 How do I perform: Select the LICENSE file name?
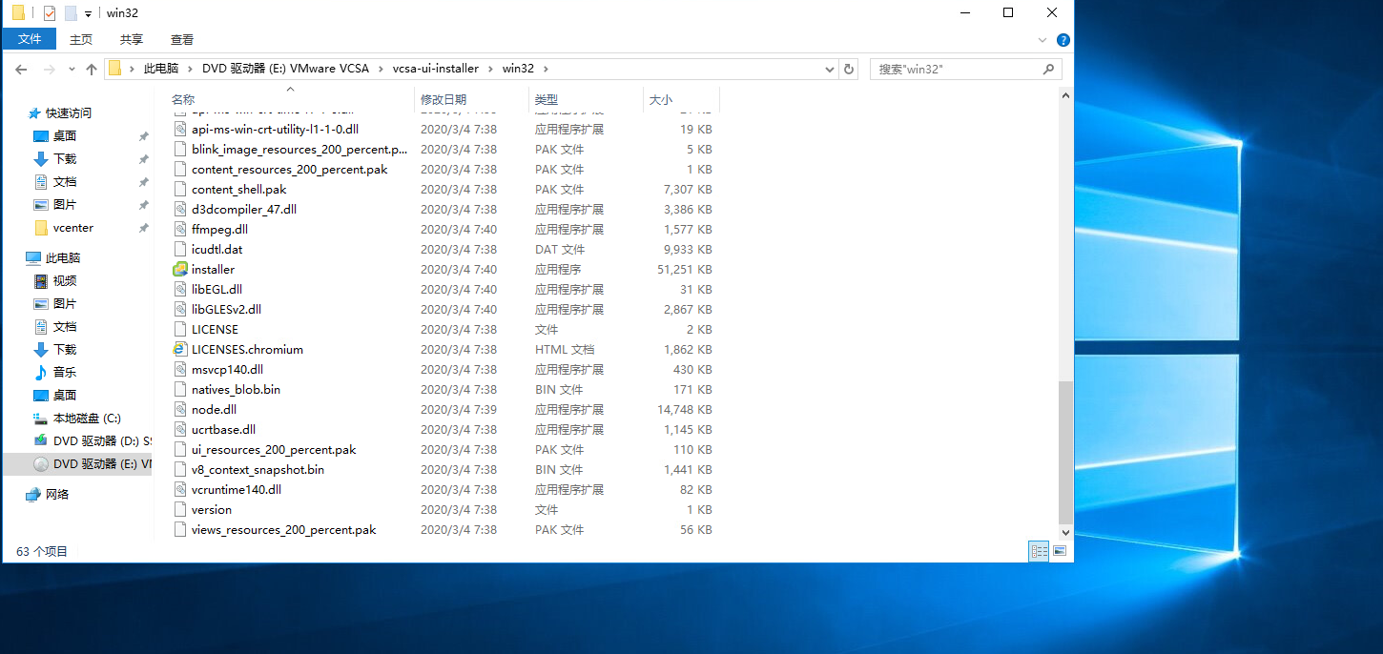click(x=215, y=329)
